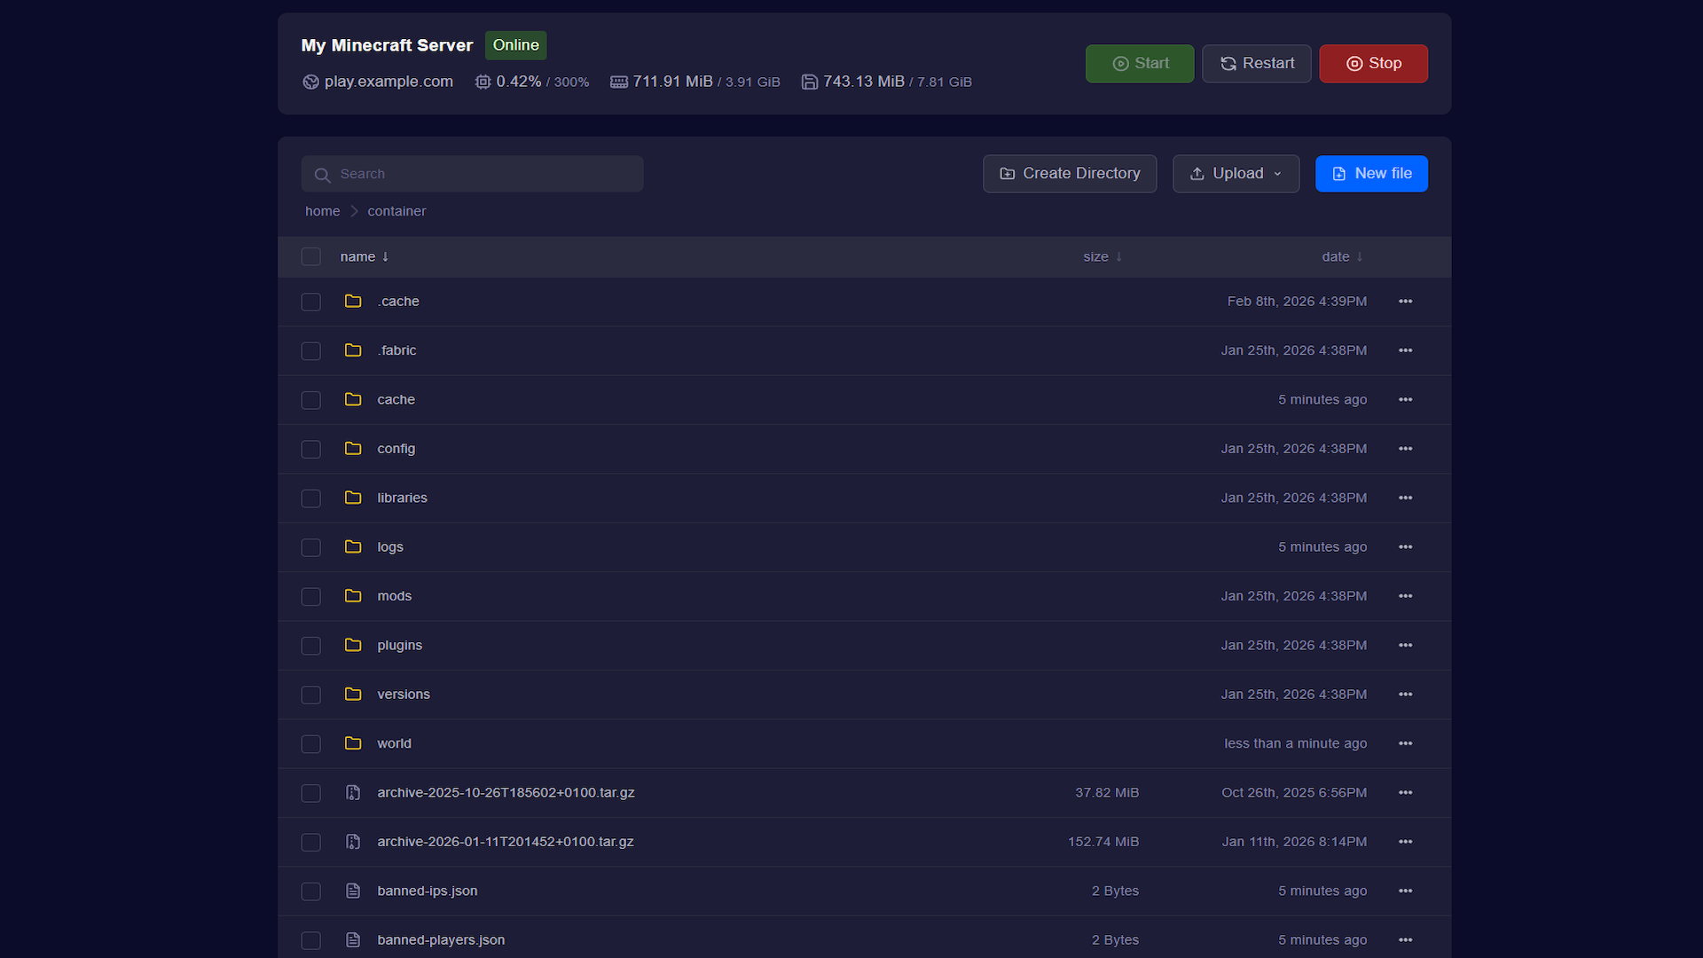Open three-dot menu for banned-players.json row
1703x958 pixels.
[x=1405, y=940]
